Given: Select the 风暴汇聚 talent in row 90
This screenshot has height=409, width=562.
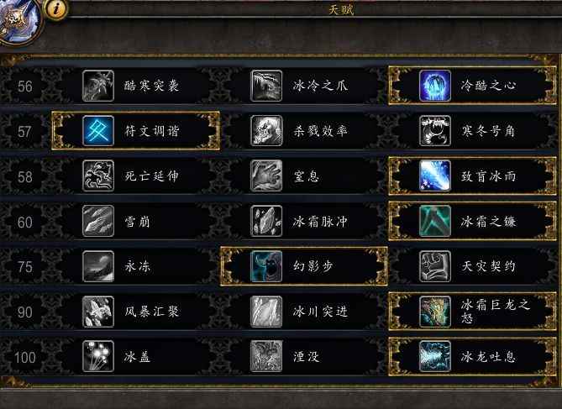Looking at the screenshot, I should click(135, 312).
